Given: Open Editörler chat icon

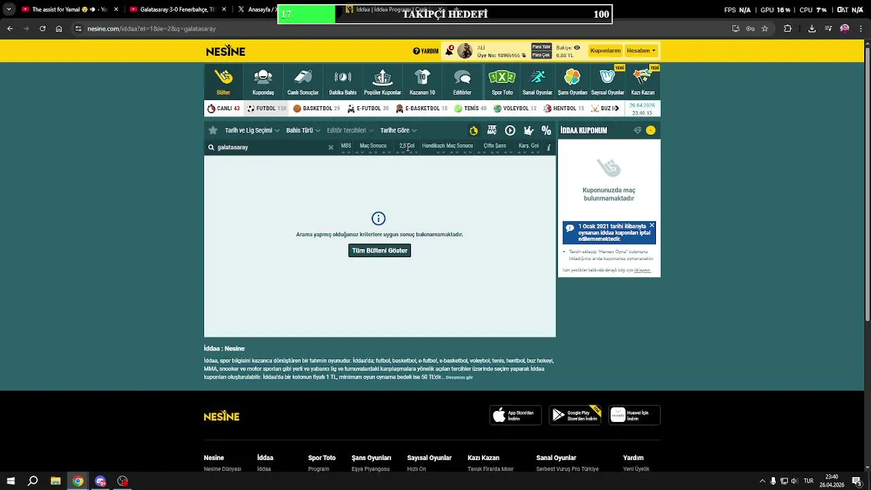Looking at the screenshot, I should (x=462, y=77).
